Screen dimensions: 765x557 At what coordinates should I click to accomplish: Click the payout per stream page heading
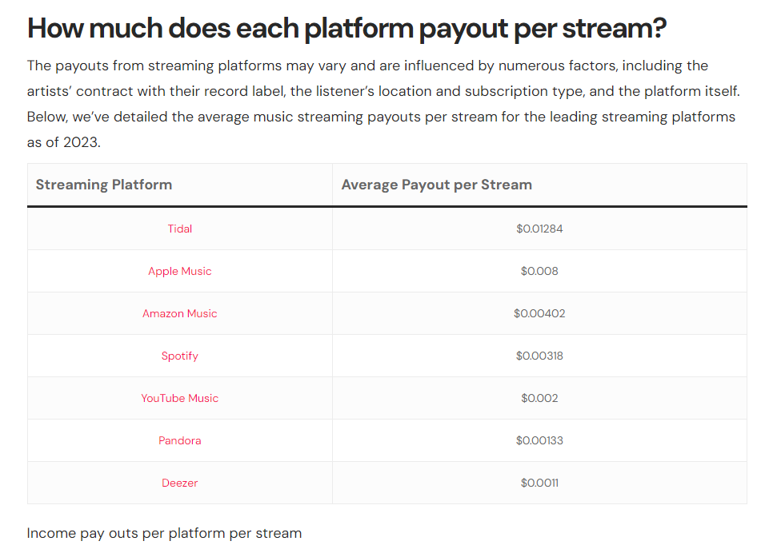click(x=346, y=28)
